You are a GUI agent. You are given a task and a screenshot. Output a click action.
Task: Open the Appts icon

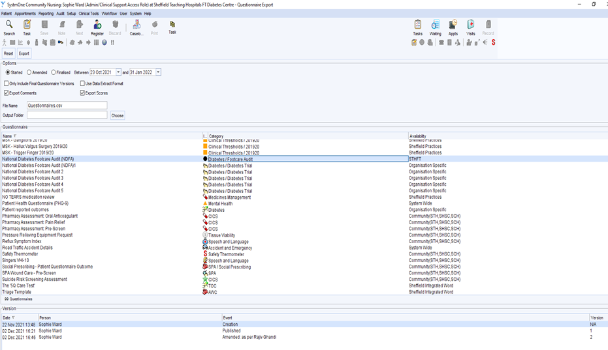(453, 27)
